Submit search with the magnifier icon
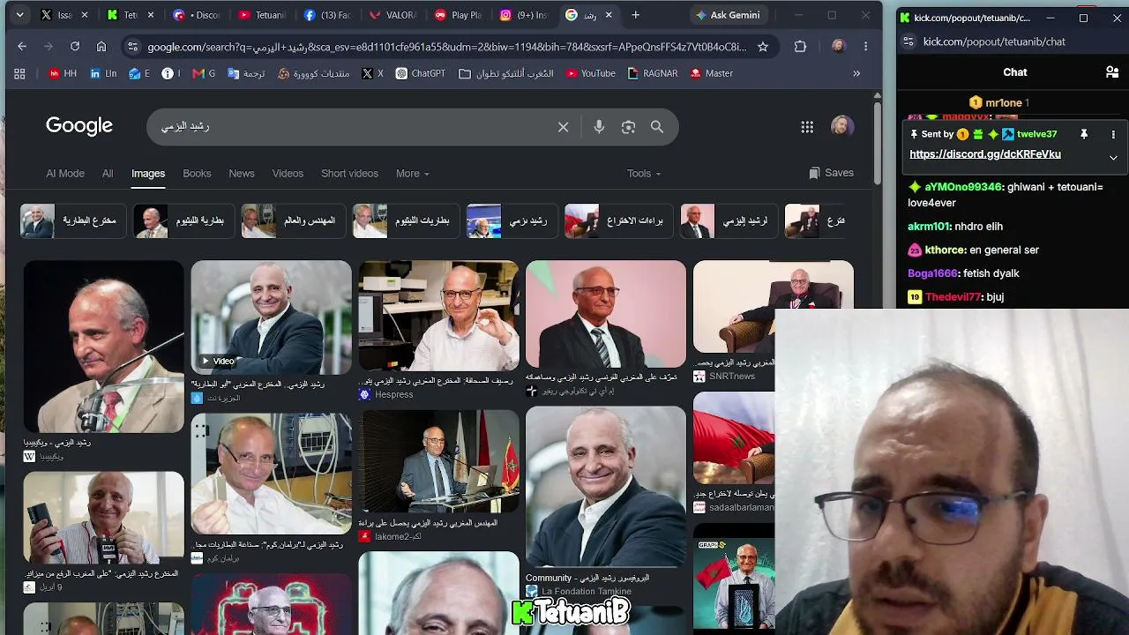Image resolution: width=1129 pixels, height=635 pixels. (x=657, y=127)
